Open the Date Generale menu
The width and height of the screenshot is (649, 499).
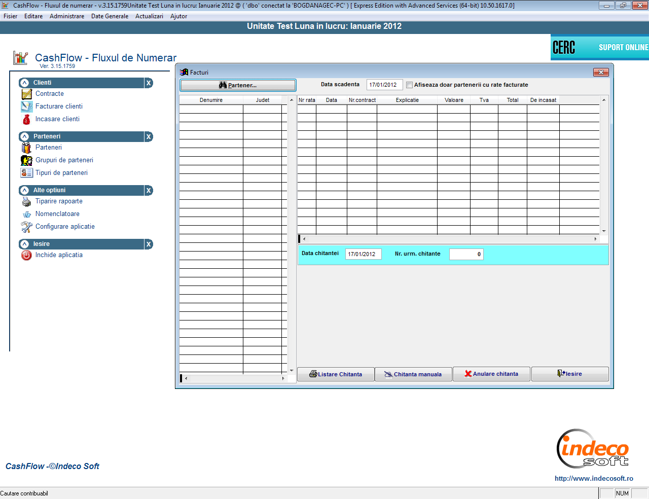tap(110, 16)
